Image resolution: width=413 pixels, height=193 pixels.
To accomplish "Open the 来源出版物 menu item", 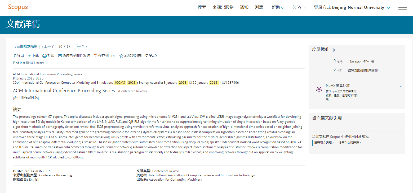I will (x=223, y=7).
